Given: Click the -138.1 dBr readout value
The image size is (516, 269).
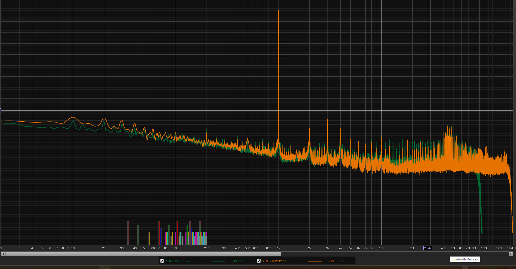Looking at the screenshot, I should click(336, 261).
